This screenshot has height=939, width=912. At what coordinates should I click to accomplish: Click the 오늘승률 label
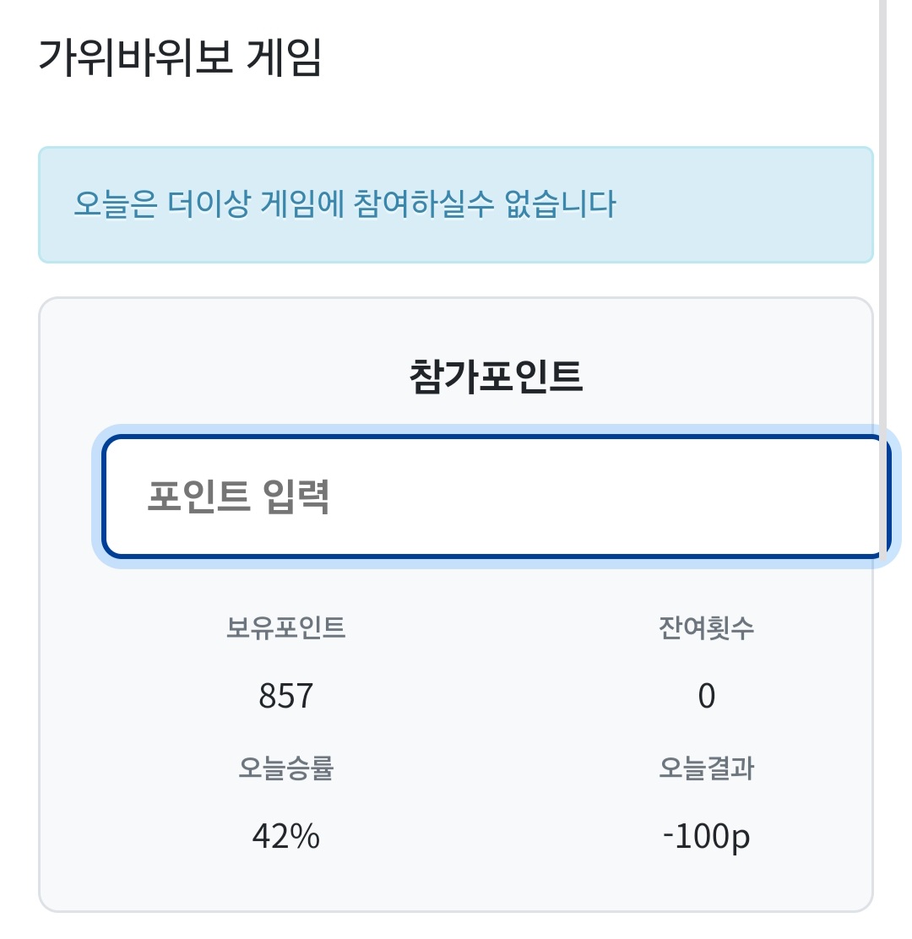[285, 768]
